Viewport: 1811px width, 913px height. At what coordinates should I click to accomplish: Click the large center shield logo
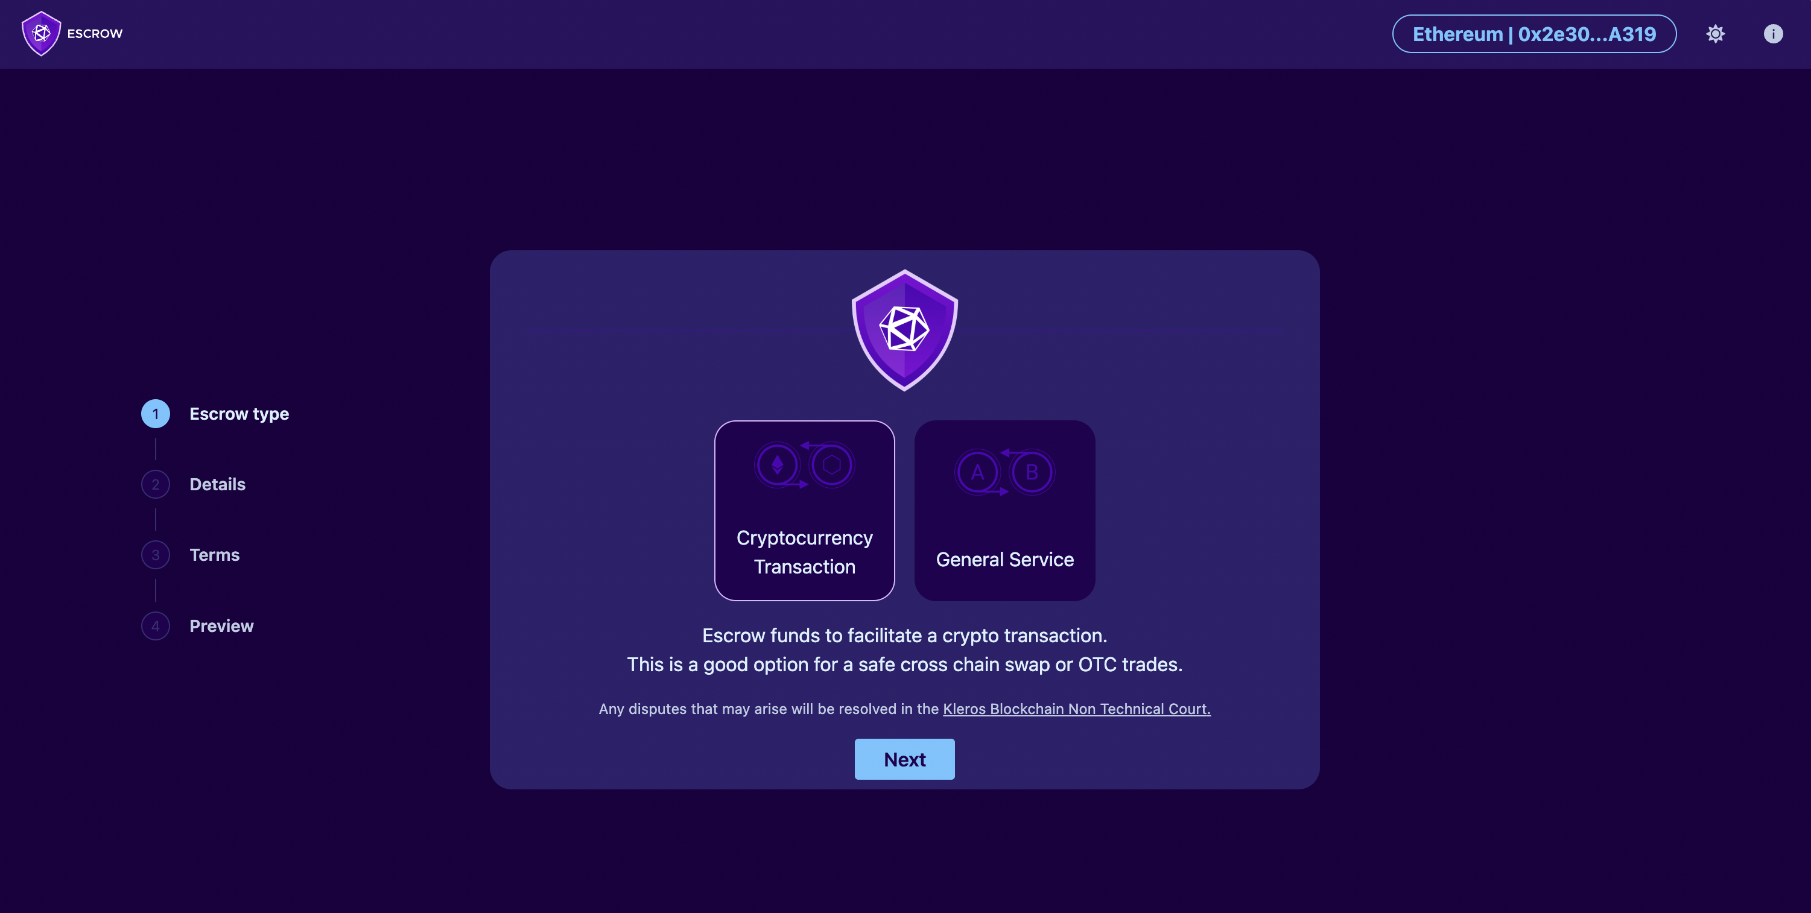pyautogui.click(x=904, y=330)
